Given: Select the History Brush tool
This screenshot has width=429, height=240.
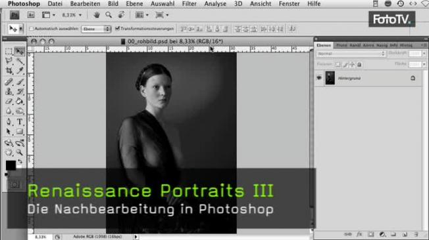Looking at the screenshot, I should [x=20, y=91].
